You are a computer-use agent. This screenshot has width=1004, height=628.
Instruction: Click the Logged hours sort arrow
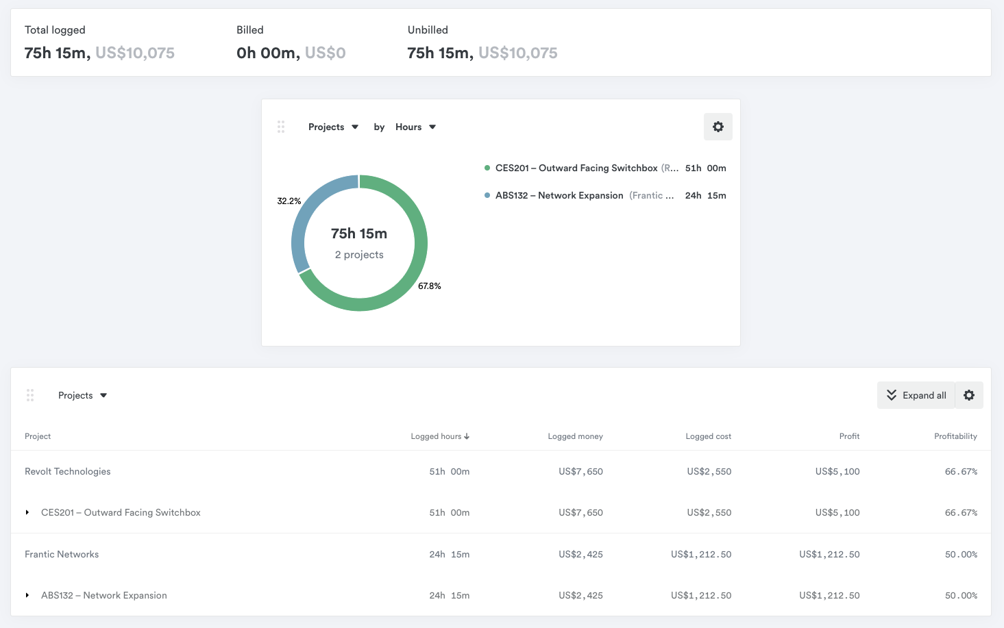click(x=467, y=436)
